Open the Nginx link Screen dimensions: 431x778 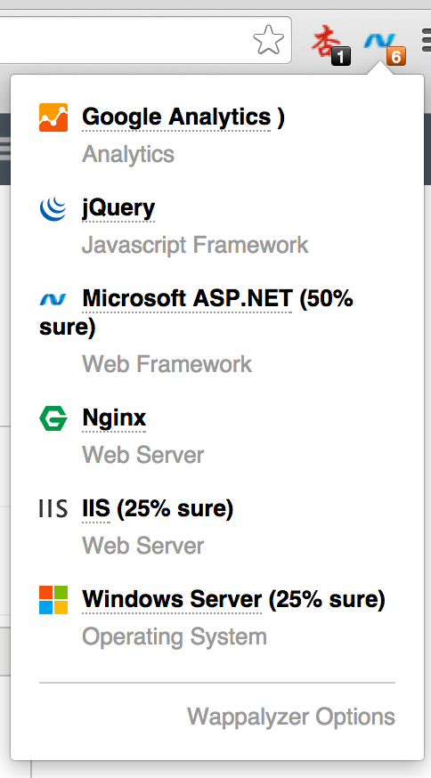(x=114, y=417)
